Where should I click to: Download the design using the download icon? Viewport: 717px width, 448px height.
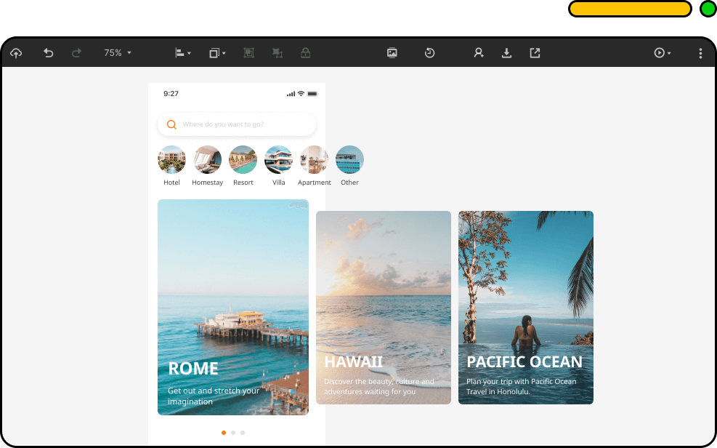point(507,53)
